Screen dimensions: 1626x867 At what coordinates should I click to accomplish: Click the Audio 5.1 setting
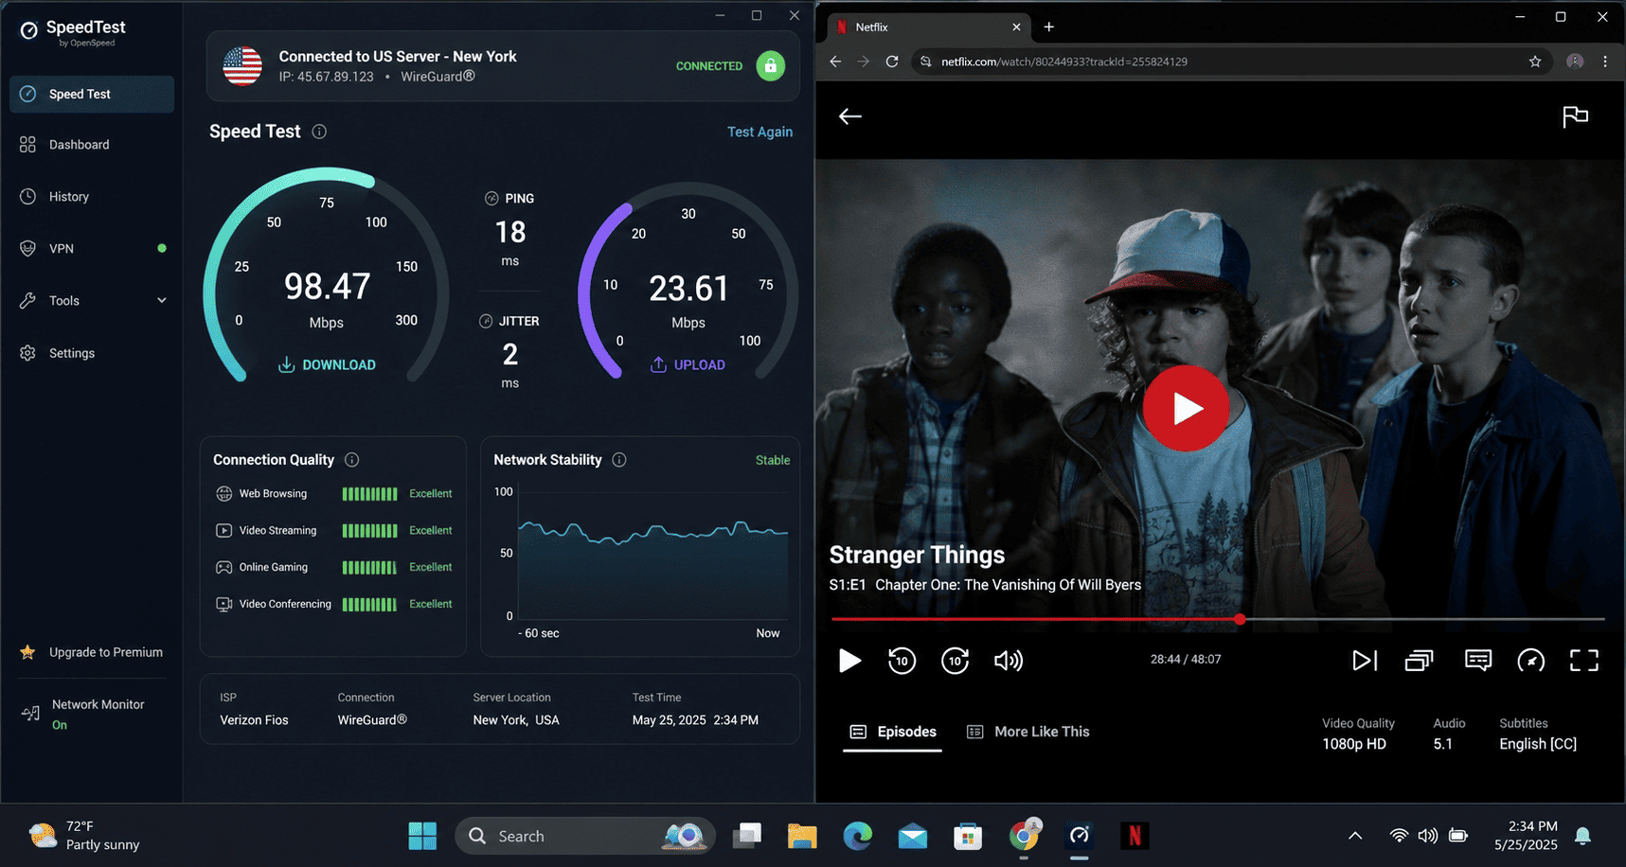point(1442,745)
